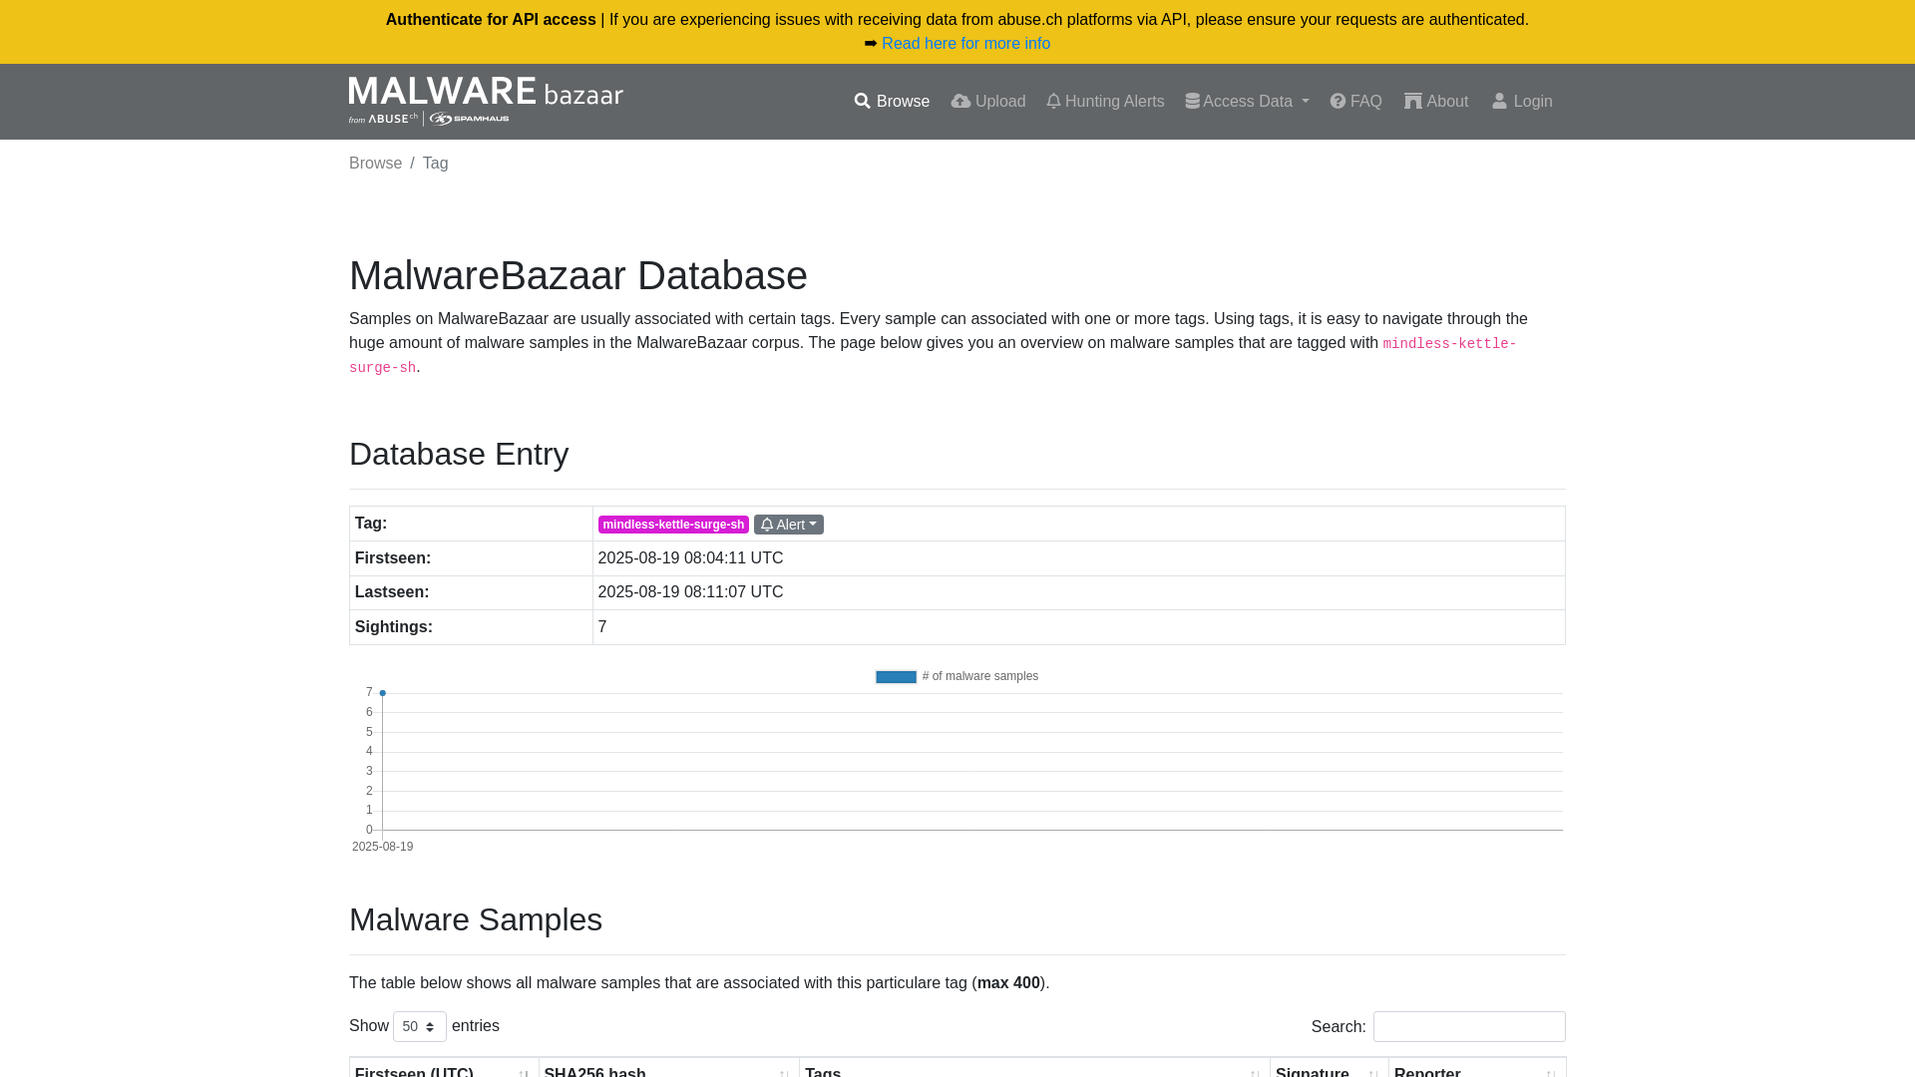The height and width of the screenshot is (1077, 1915).
Task: Click the MalwareBazaar logo
Action: [486, 101]
